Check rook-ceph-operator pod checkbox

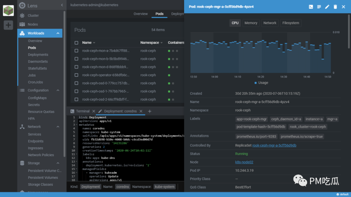click(76, 75)
